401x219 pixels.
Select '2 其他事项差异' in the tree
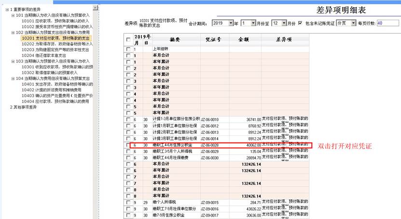23,107
